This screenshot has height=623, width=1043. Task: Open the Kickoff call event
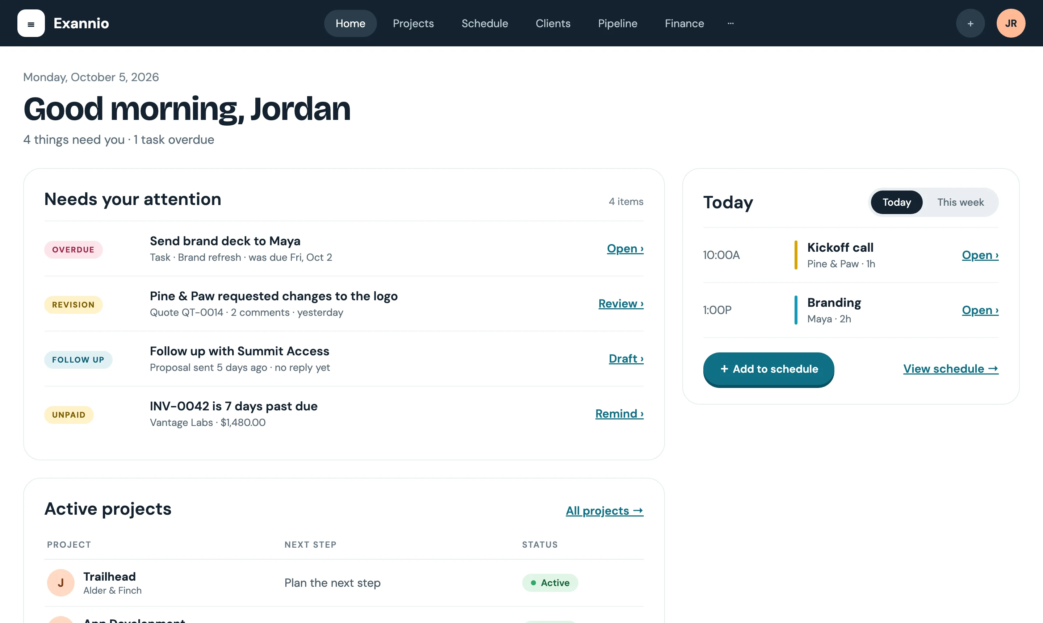click(980, 255)
